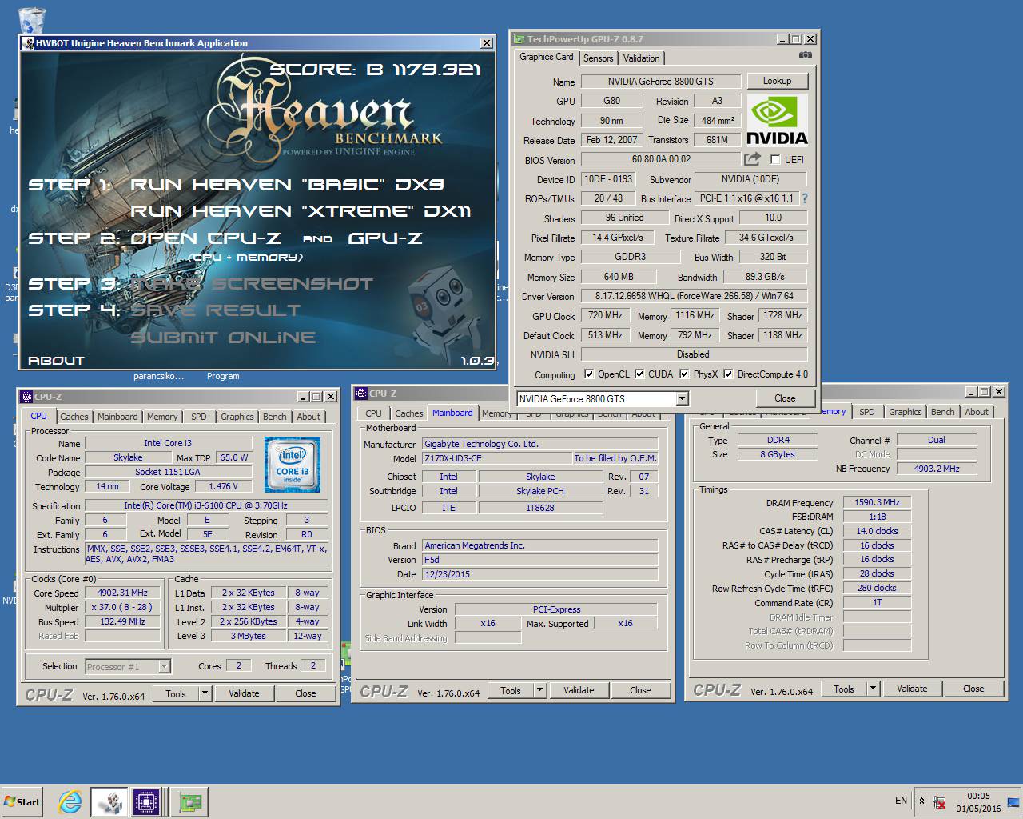Toggle the PhysX checkbox
1023x819 pixels.
tap(684, 374)
